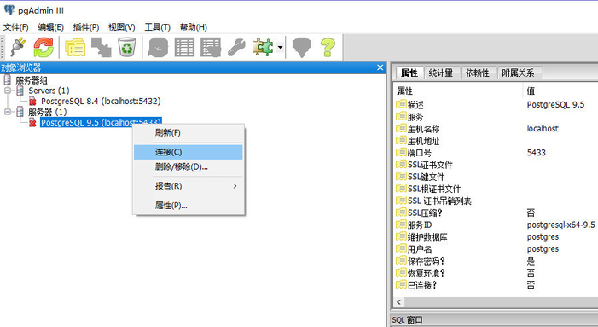Click the postgresql-x64-9.5 value
598x327 pixels.
(x=560, y=225)
